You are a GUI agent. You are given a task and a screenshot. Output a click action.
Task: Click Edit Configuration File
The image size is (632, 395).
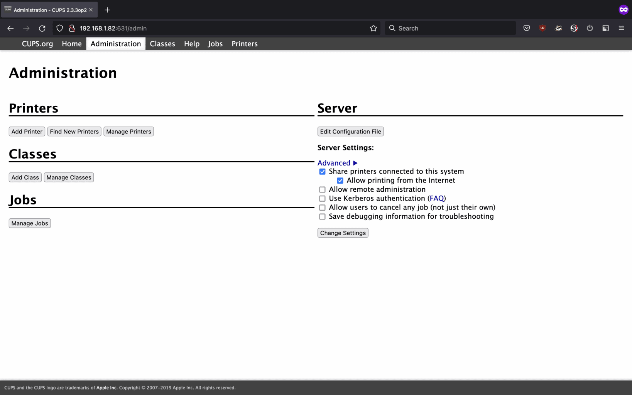(x=350, y=132)
